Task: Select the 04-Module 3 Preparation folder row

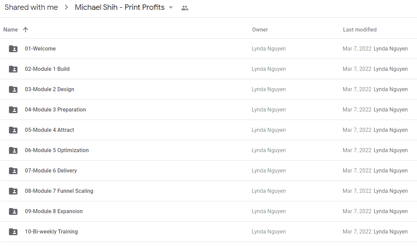Action: (x=208, y=110)
